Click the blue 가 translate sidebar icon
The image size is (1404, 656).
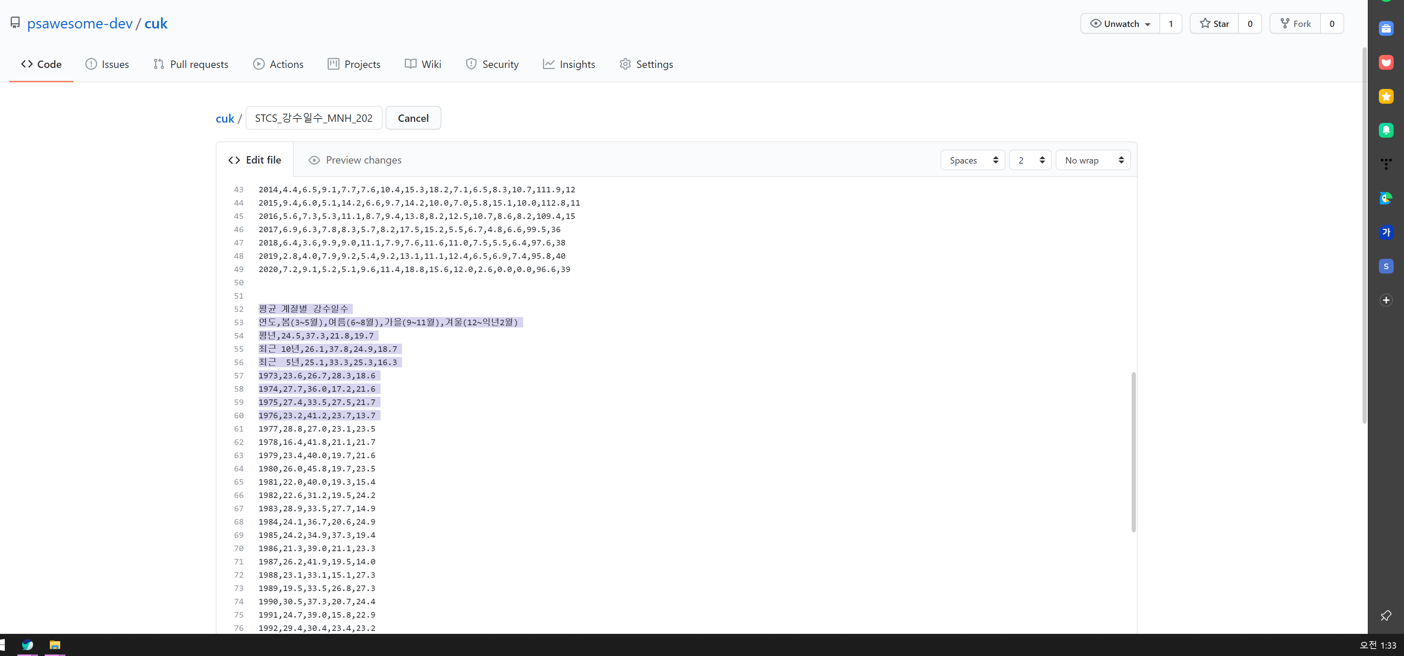[x=1386, y=232]
